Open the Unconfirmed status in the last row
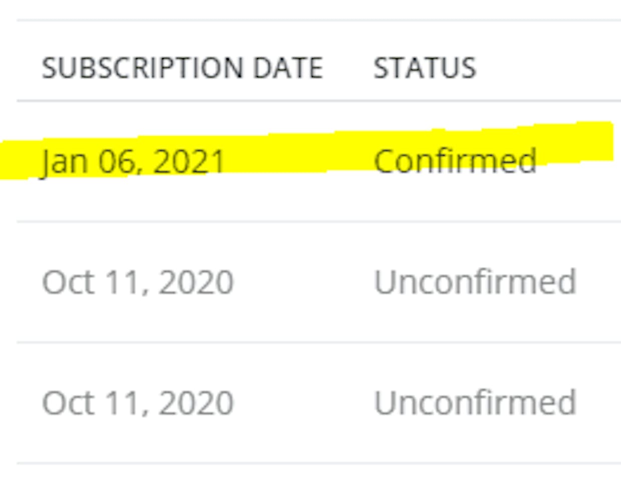The image size is (621, 481). pos(475,402)
